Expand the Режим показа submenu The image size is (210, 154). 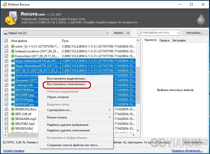click(109, 117)
